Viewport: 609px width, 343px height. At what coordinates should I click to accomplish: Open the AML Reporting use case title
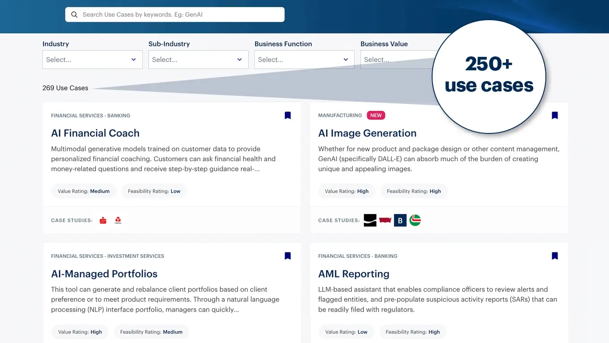click(x=353, y=274)
